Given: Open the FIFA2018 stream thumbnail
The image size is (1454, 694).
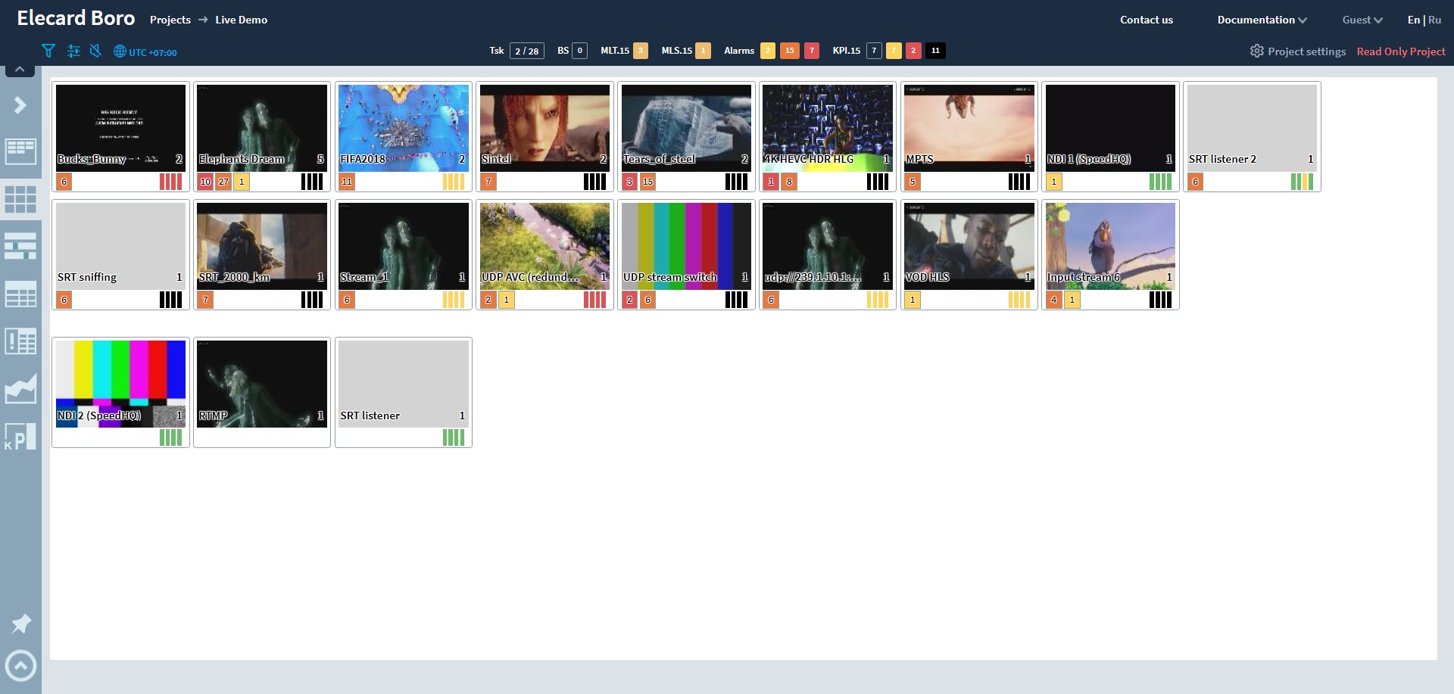Looking at the screenshot, I should point(404,128).
